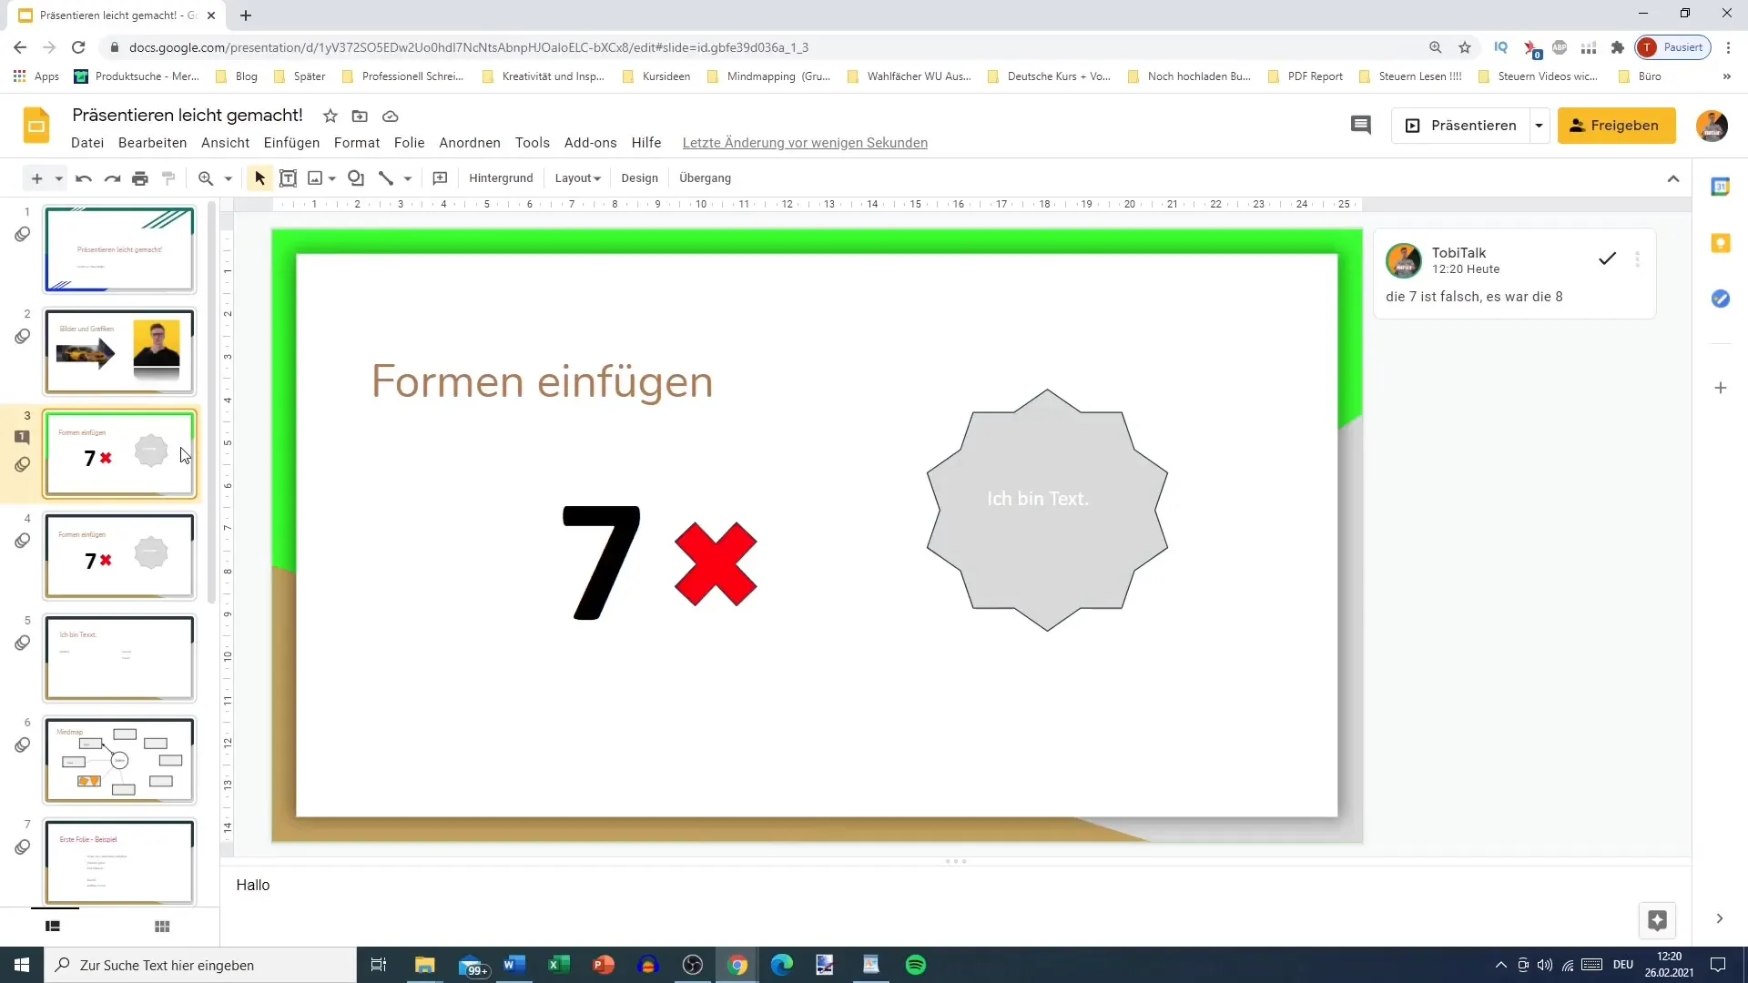The image size is (1748, 983).
Task: Collapse the toolbar with the up chevron
Action: pyautogui.click(x=1673, y=178)
